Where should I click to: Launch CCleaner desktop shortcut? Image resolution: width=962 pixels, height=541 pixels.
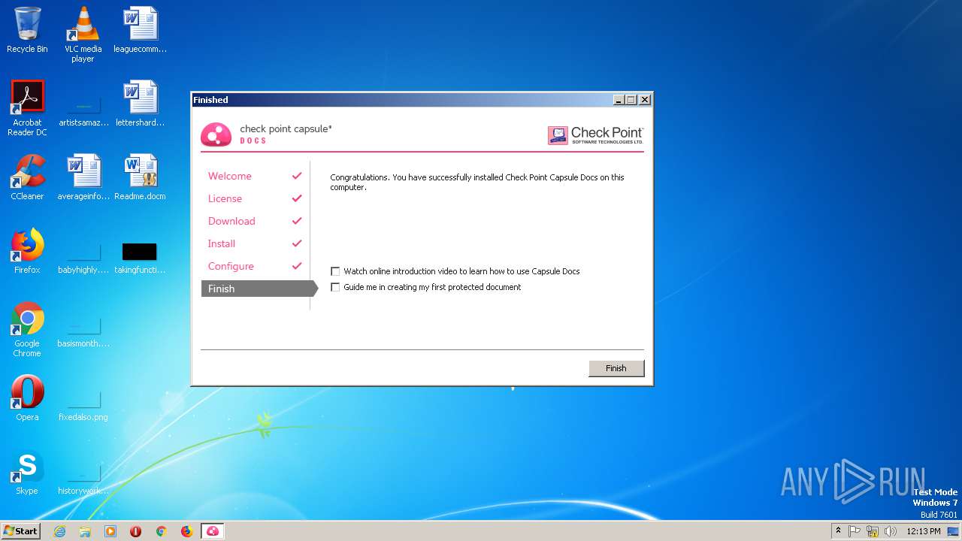coord(27,178)
